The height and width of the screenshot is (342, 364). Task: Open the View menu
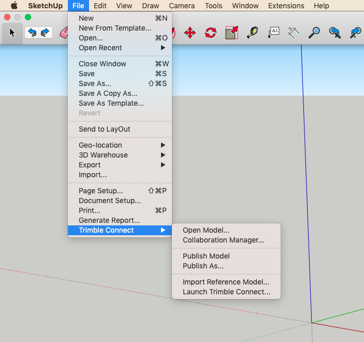124,6
